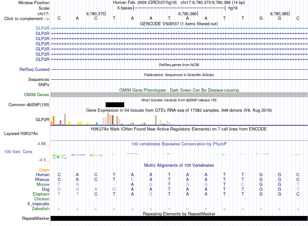Click the RepeatMasker track label
308x226 pixels.
pyautogui.click(x=36, y=218)
